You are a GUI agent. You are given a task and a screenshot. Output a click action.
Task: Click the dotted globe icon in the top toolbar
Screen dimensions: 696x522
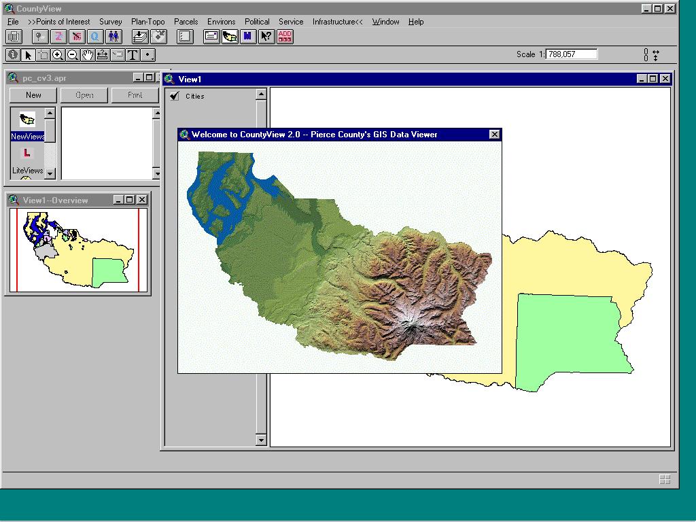14,37
